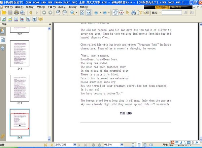Toggle the Hand tool
Viewport: 202px width, 148px height.
115,12
